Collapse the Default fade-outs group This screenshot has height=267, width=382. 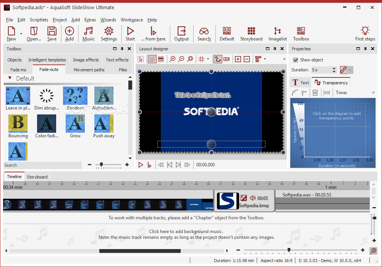click(10, 78)
